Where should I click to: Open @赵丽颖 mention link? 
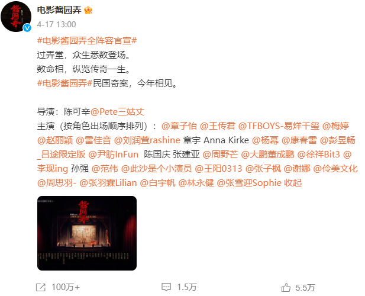(55, 140)
